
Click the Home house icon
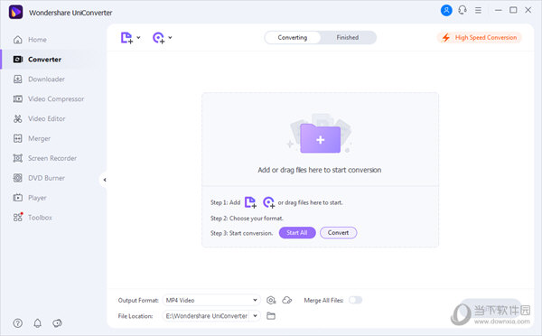[x=18, y=40]
